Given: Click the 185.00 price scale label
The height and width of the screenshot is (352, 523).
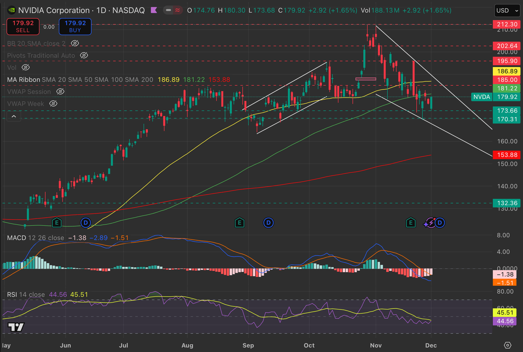Looking at the screenshot, I should tap(507, 80).
